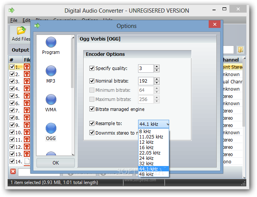The width and height of the screenshot is (257, 197).
Task: Uncheck file row 12 checkbox
Action: tap(12, 147)
